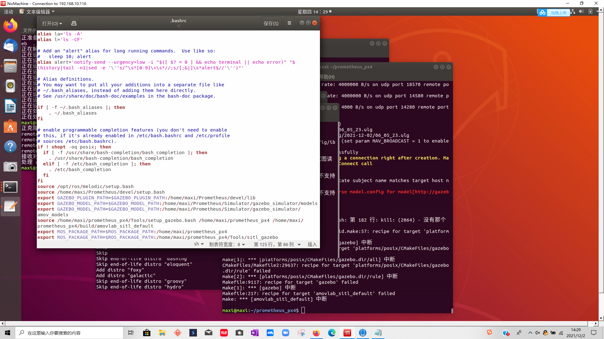The width and height of the screenshot is (604, 339).
Task: Expand the 打开(O) open dropdown
Action: [52, 23]
